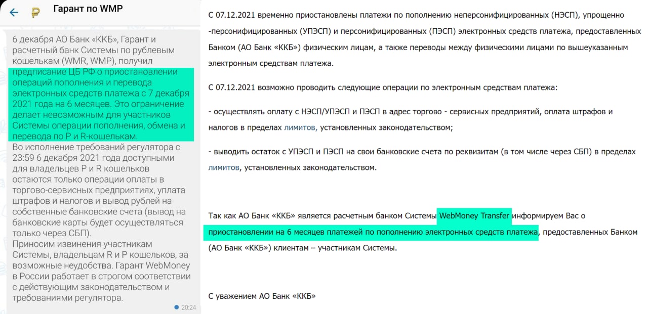
Task: Click the highlighted text 'WebMoney Transfer'
Action: click(475, 216)
